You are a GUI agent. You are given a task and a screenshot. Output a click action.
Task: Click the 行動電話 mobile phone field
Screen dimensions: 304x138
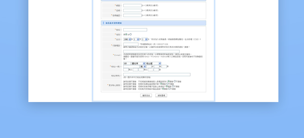click(x=131, y=44)
